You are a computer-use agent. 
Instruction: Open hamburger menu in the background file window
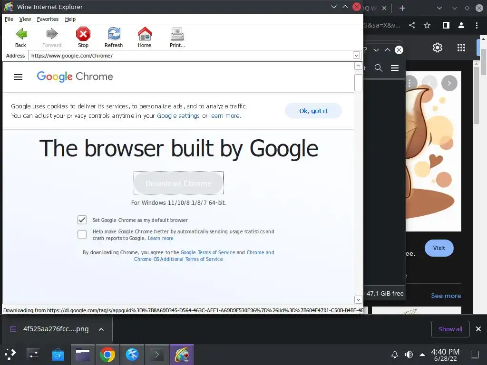(395, 68)
